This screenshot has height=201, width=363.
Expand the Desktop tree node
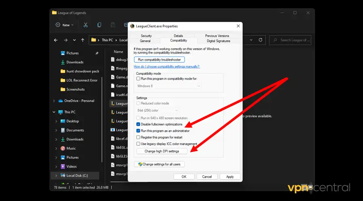point(56,121)
